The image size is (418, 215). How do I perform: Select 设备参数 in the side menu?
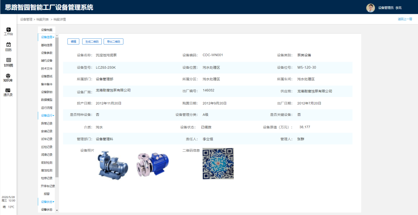click(x=47, y=53)
